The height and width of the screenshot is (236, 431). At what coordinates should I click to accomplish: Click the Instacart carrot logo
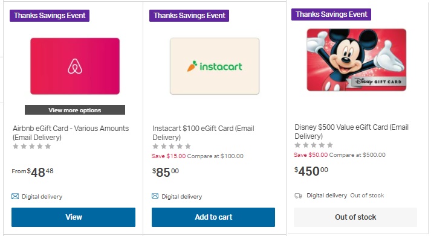tap(192, 66)
